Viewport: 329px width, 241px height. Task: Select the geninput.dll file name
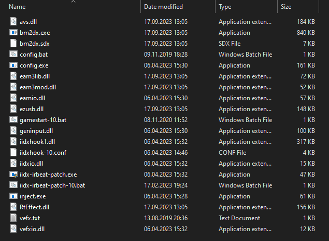pyautogui.click(x=36, y=131)
